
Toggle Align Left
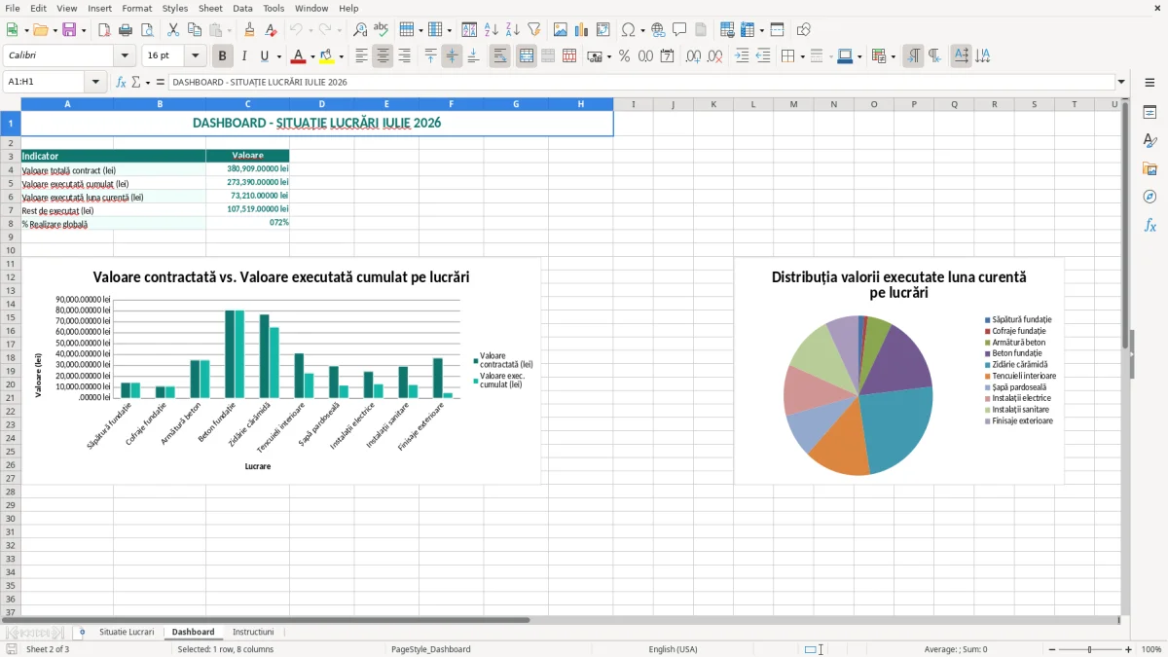click(361, 56)
